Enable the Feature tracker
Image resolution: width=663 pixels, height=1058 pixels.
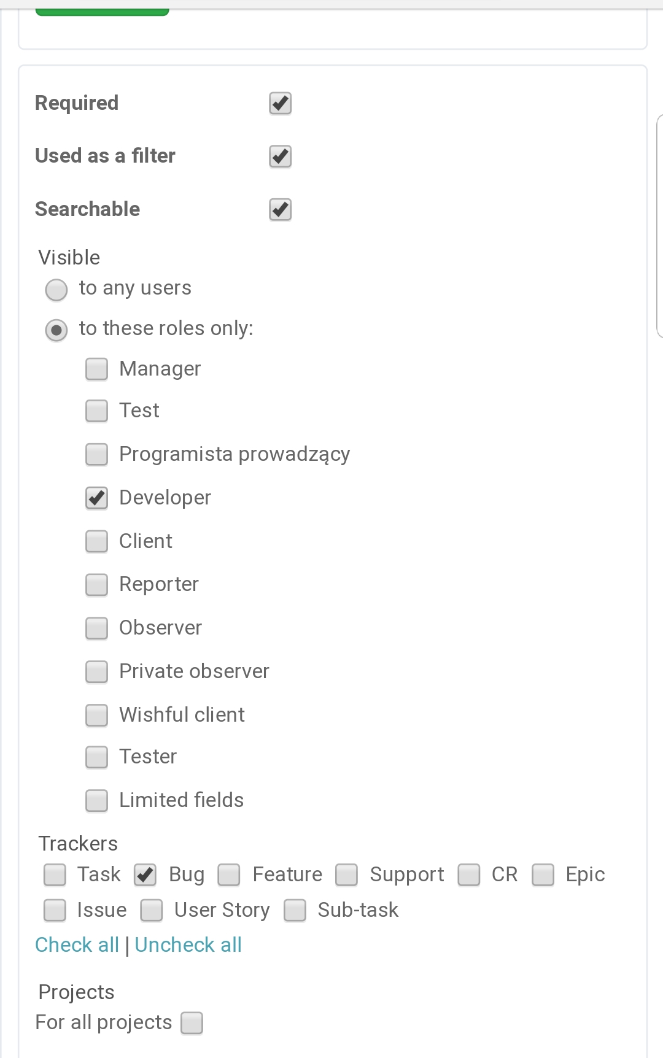pyautogui.click(x=229, y=875)
